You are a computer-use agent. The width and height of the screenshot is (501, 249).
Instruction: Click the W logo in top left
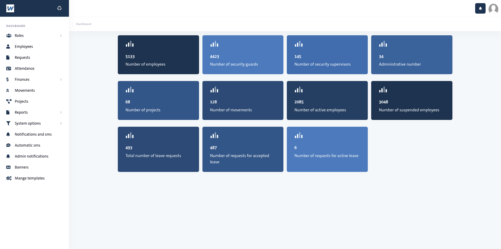click(10, 8)
